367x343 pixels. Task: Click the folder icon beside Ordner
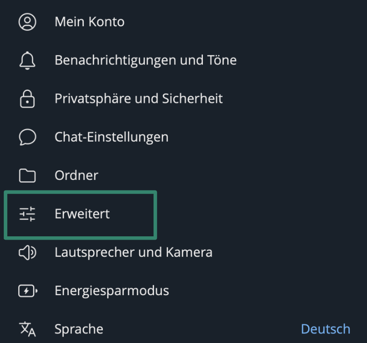[27, 176]
